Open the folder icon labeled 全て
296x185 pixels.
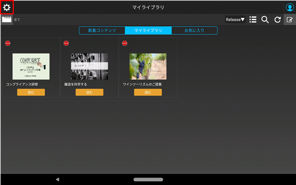tap(7, 19)
